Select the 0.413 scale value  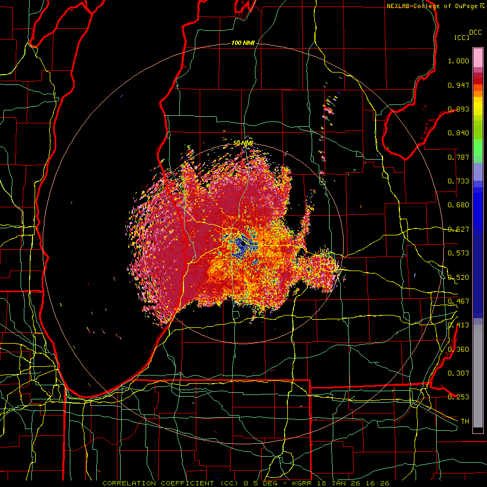458,325
